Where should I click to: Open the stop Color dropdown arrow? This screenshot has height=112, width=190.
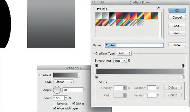tap(125, 95)
